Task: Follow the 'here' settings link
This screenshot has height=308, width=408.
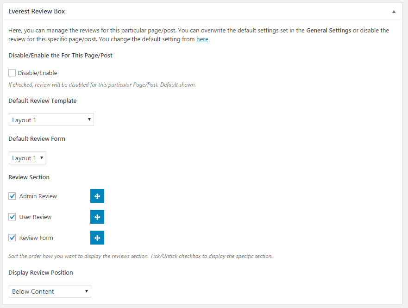Action: pos(202,39)
